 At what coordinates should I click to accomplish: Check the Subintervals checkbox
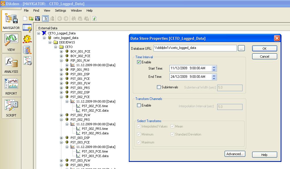pyautogui.click(x=159, y=87)
